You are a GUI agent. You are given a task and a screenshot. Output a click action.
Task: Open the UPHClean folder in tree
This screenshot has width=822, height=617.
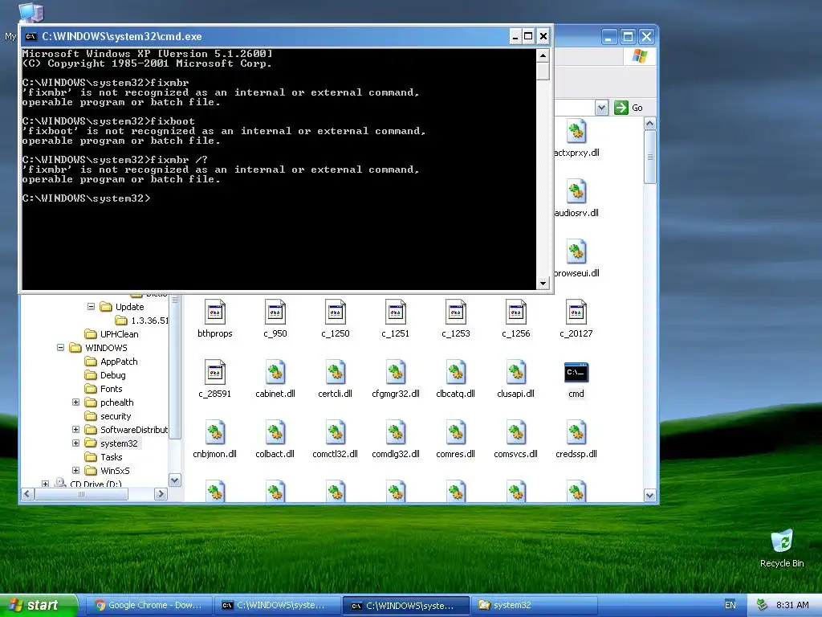click(112, 333)
